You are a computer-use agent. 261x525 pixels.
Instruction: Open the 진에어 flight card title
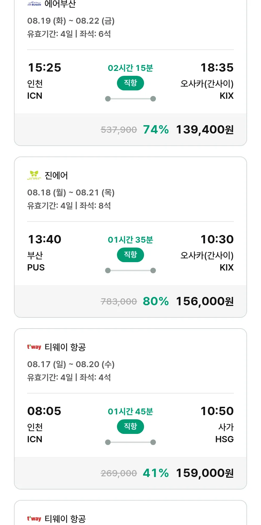point(56,175)
